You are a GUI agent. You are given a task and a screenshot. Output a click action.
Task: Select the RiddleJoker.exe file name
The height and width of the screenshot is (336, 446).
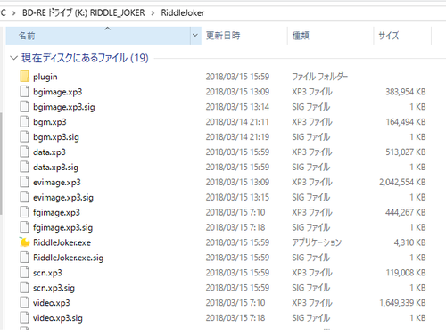click(x=62, y=242)
